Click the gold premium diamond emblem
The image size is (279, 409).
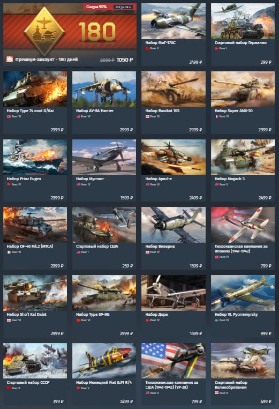(44, 31)
